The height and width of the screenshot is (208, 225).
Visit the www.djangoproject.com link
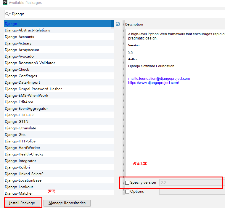pos(153,83)
